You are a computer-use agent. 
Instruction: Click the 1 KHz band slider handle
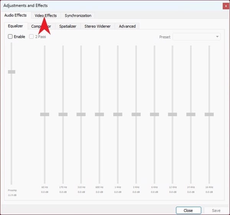[x=118, y=114]
